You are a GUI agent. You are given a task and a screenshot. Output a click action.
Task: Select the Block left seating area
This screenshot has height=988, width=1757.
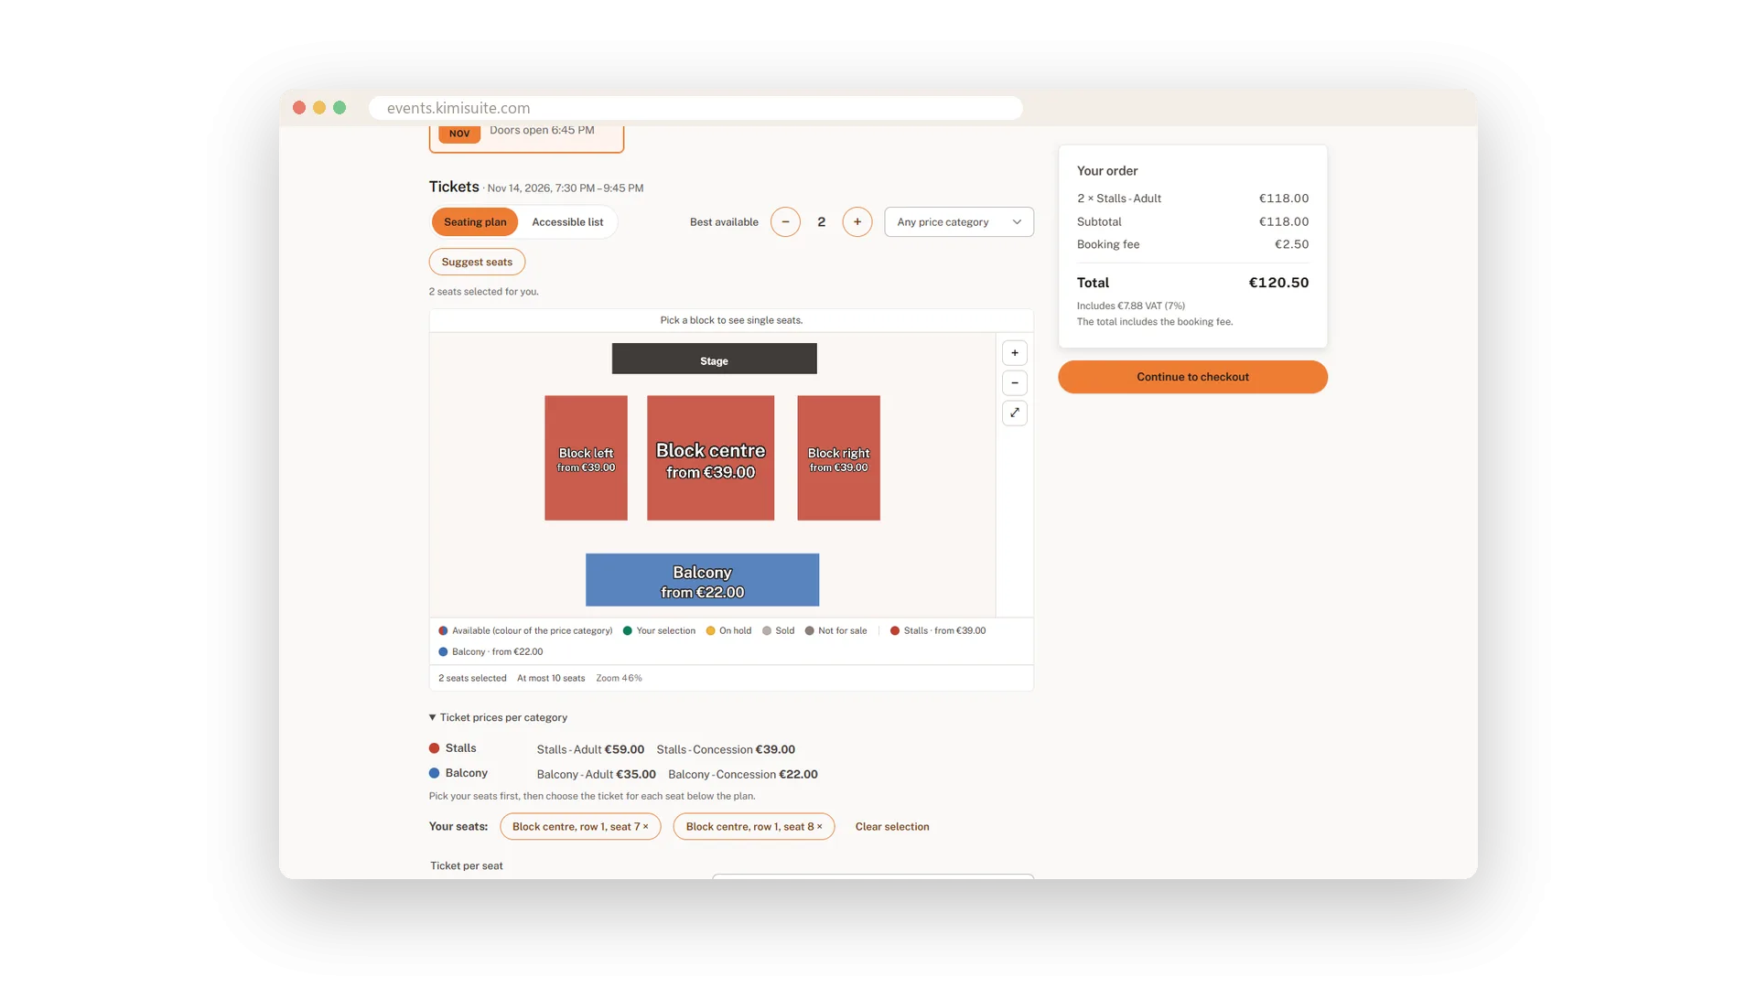(586, 458)
